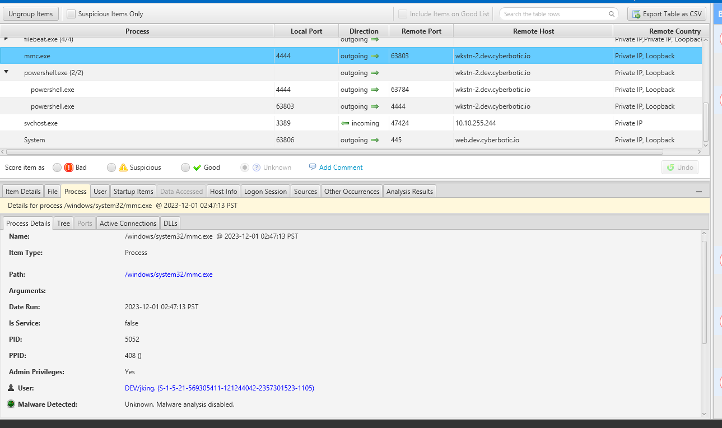
Task: Enable the Suspicious Items Only checkbox
Action: tap(71, 14)
